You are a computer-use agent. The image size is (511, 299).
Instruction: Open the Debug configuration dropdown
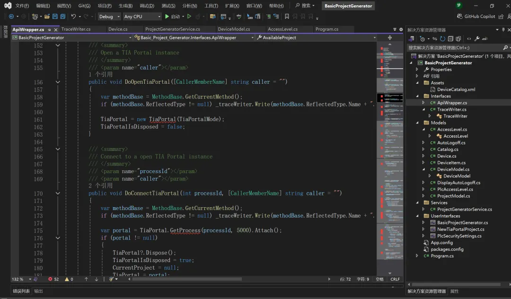109,17
